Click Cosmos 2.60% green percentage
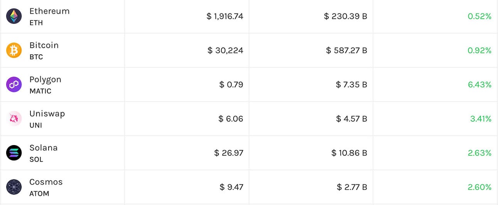This screenshot has width=498, height=205. click(479, 187)
